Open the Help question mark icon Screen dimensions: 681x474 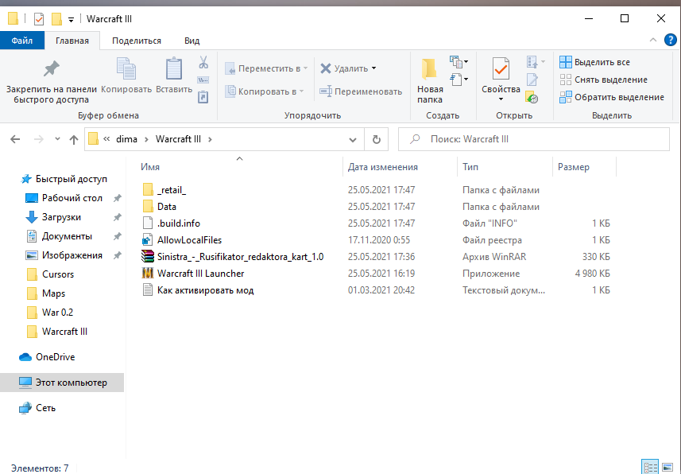point(671,40)
